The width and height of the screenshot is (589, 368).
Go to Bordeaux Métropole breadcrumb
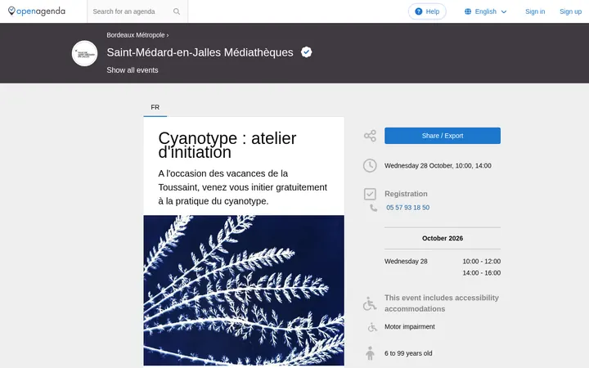[x=136, y=35]
